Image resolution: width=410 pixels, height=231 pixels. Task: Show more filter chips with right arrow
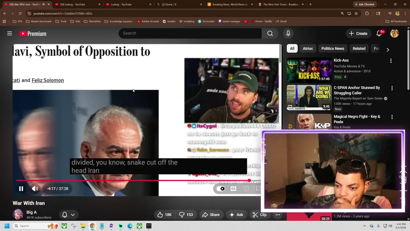point(388,50)
